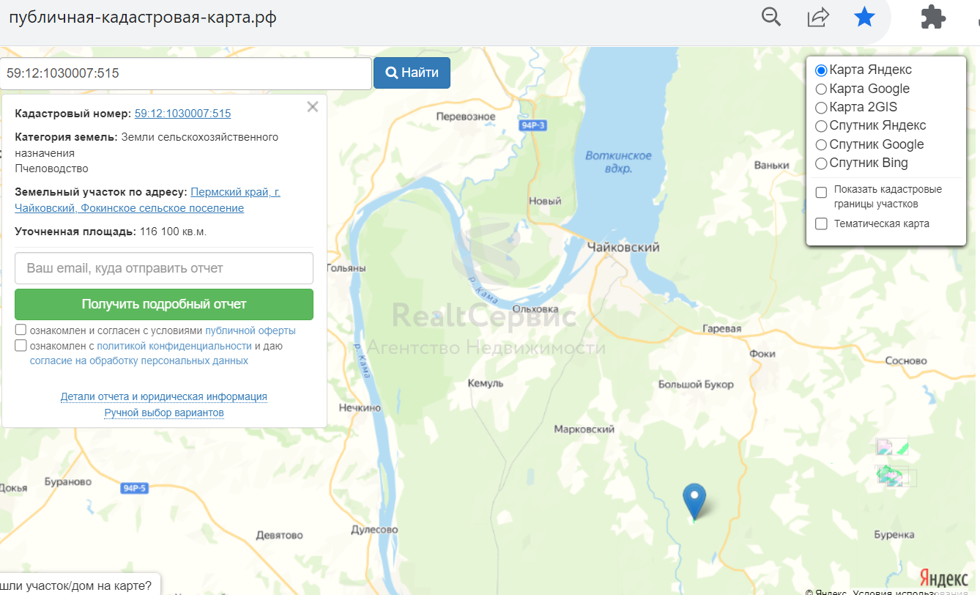
Task: Open the share page icon
Action: coord(817,17)
